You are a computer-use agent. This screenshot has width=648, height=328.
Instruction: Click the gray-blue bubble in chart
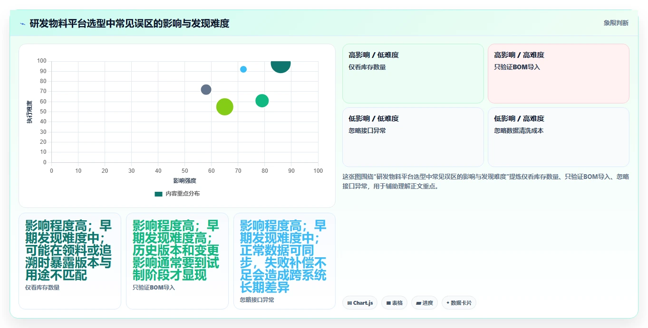[x=206, y=90]
